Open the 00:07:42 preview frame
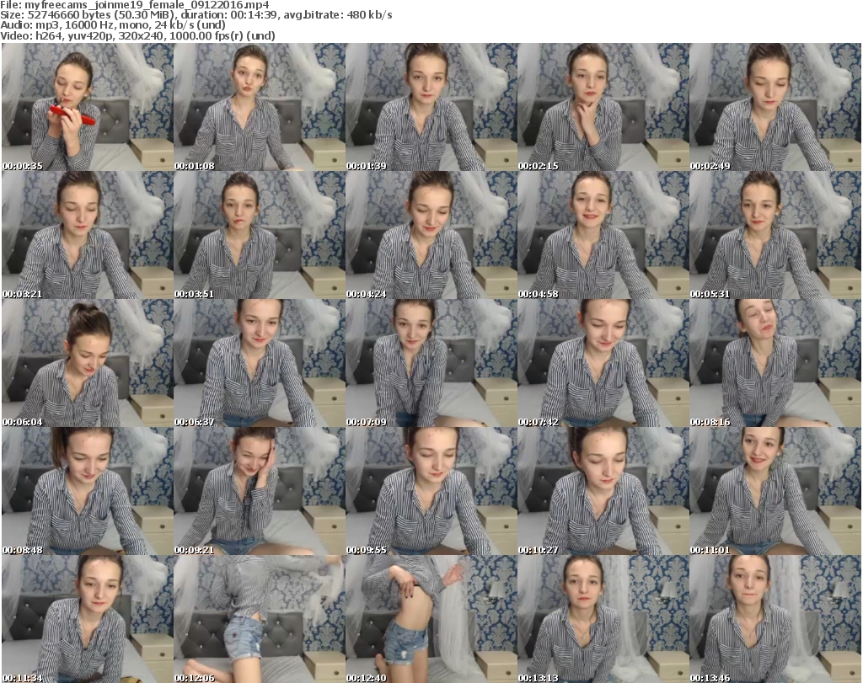Image resolution: width=863 pixels, height=683 pixels. 603,363
